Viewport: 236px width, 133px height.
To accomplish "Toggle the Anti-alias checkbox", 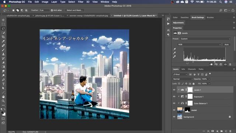I will pyautogui.click(x=52, y=10).
